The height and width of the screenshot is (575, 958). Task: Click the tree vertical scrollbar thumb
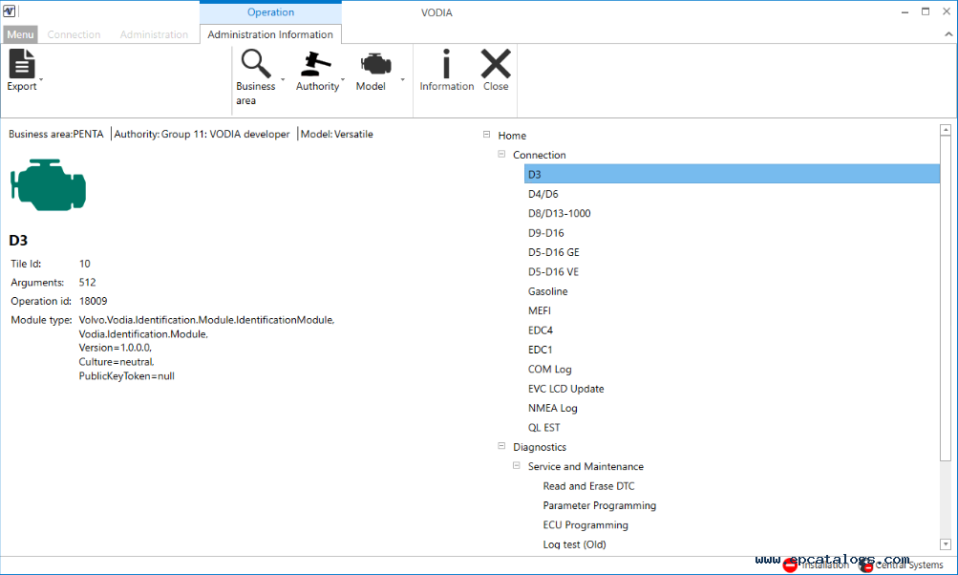[946, 298]
